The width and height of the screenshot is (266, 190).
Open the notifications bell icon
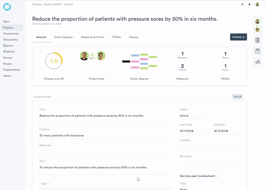coord(249,5)
